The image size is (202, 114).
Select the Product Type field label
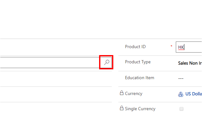pyautogui.click(x=138, y=62)
